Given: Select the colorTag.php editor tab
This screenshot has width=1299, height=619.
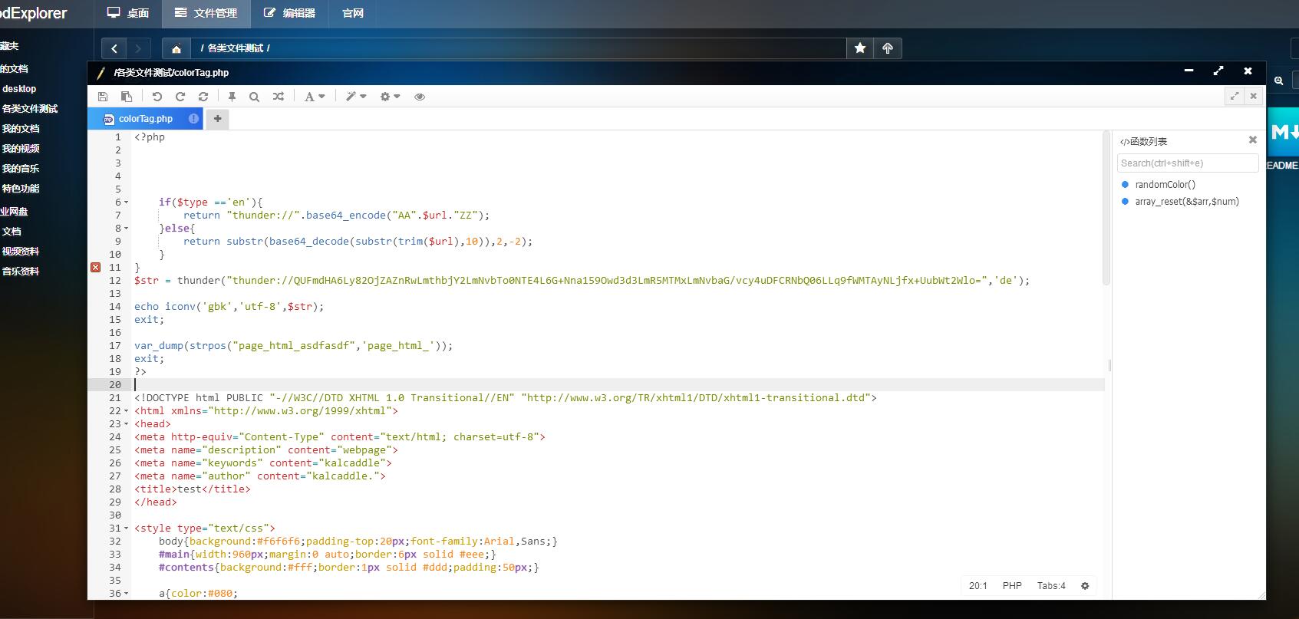Looking at the screenshot, I should (x=145, y=119).
